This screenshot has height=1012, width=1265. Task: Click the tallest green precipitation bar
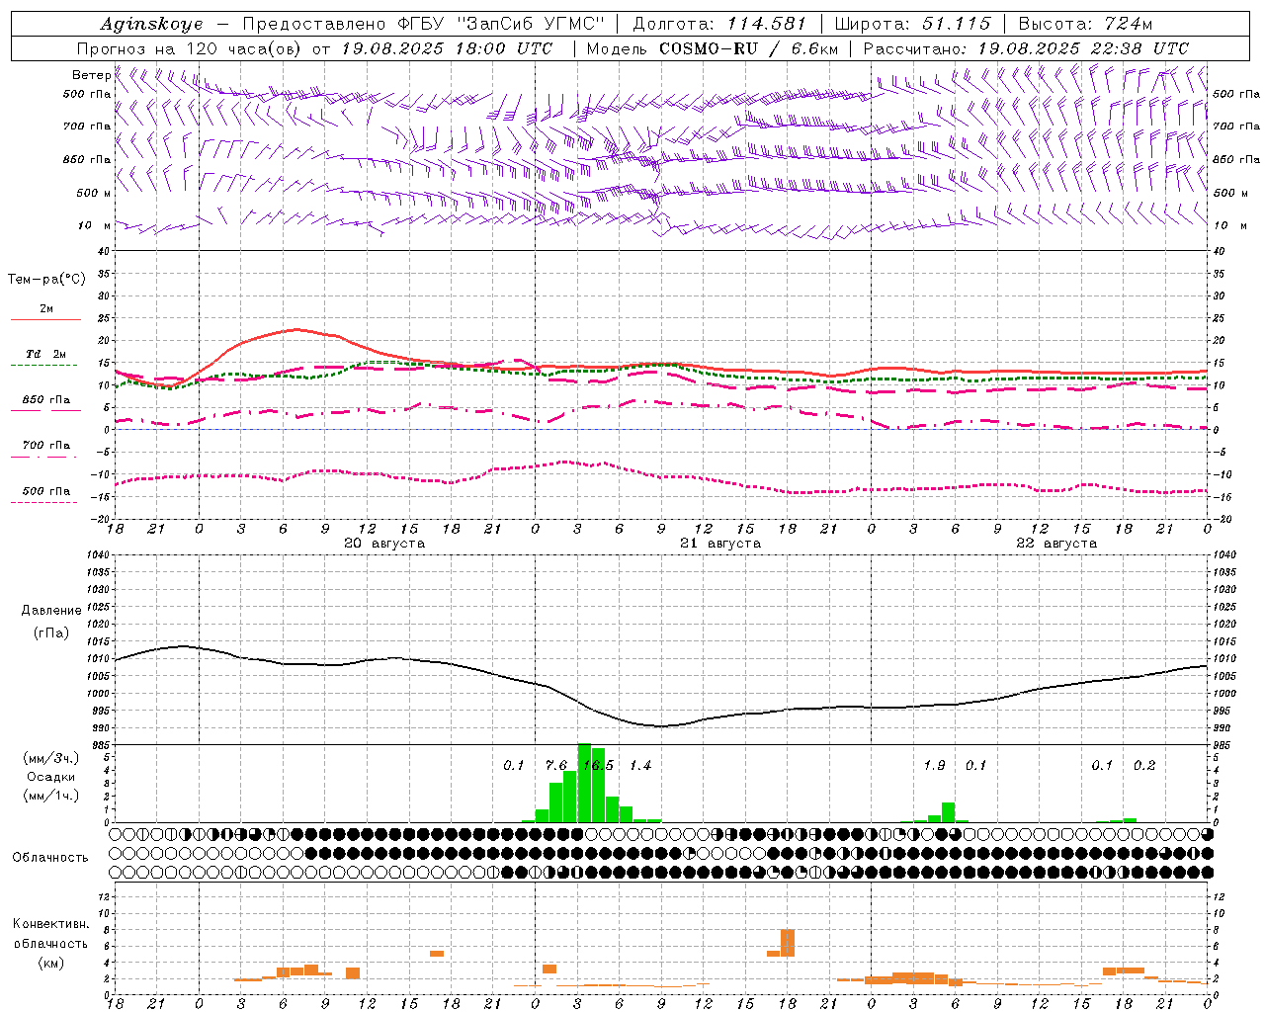click(x=584, y=783)
